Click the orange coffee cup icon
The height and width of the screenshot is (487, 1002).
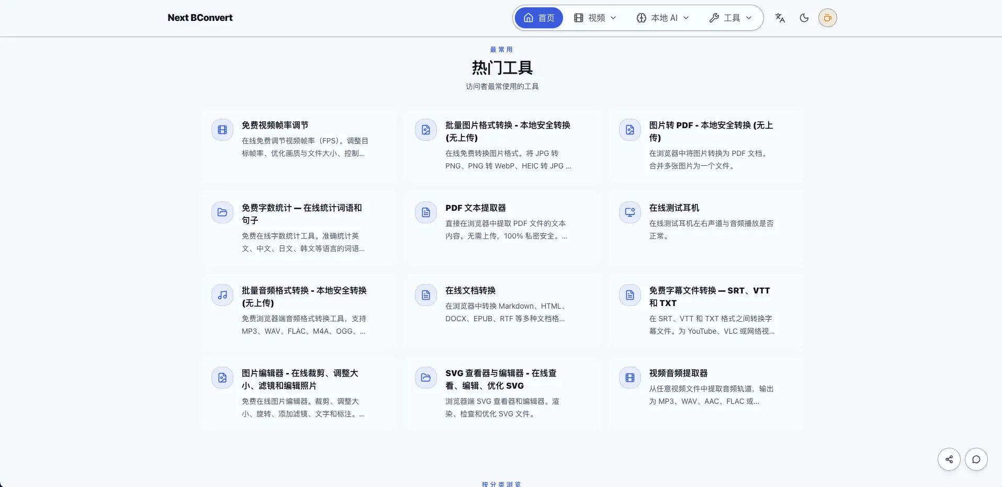click(x=828, y=18)
